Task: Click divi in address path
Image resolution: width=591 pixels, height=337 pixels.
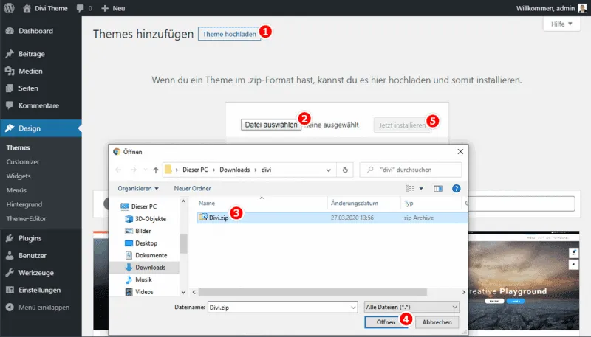Action: point(266,170)
